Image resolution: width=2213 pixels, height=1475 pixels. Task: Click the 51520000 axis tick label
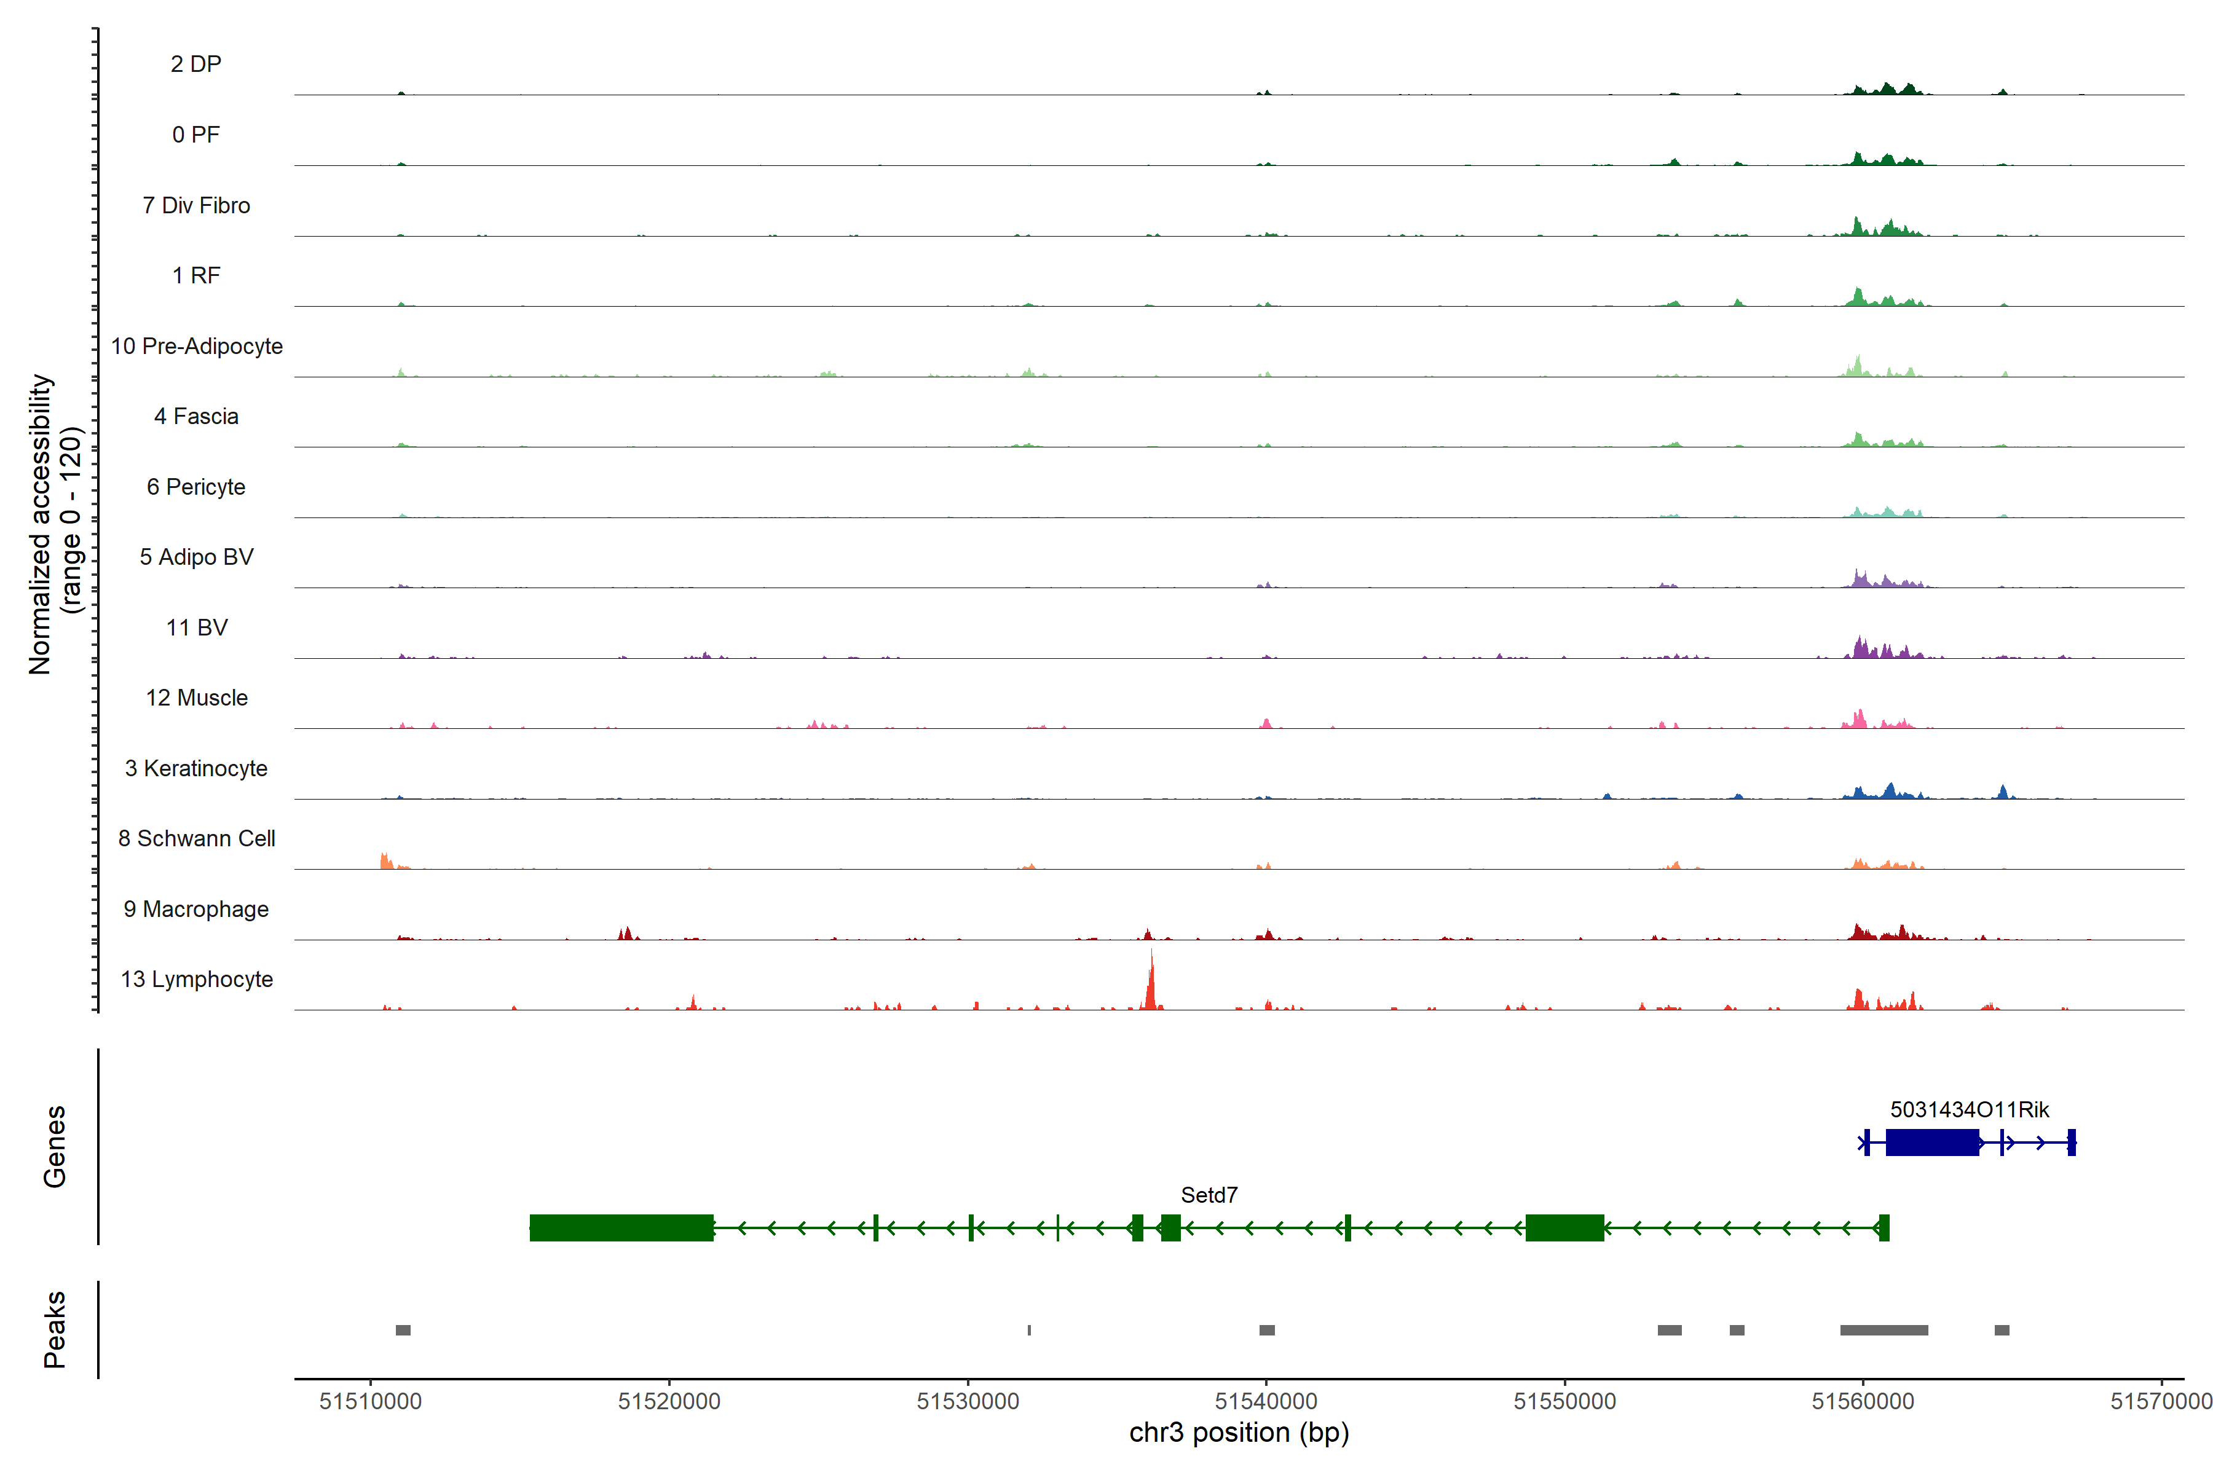[x=669, y=1401]
